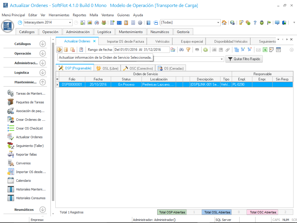Click the home icon in top toolbar
297x223 pixels.
coord(224,23)
